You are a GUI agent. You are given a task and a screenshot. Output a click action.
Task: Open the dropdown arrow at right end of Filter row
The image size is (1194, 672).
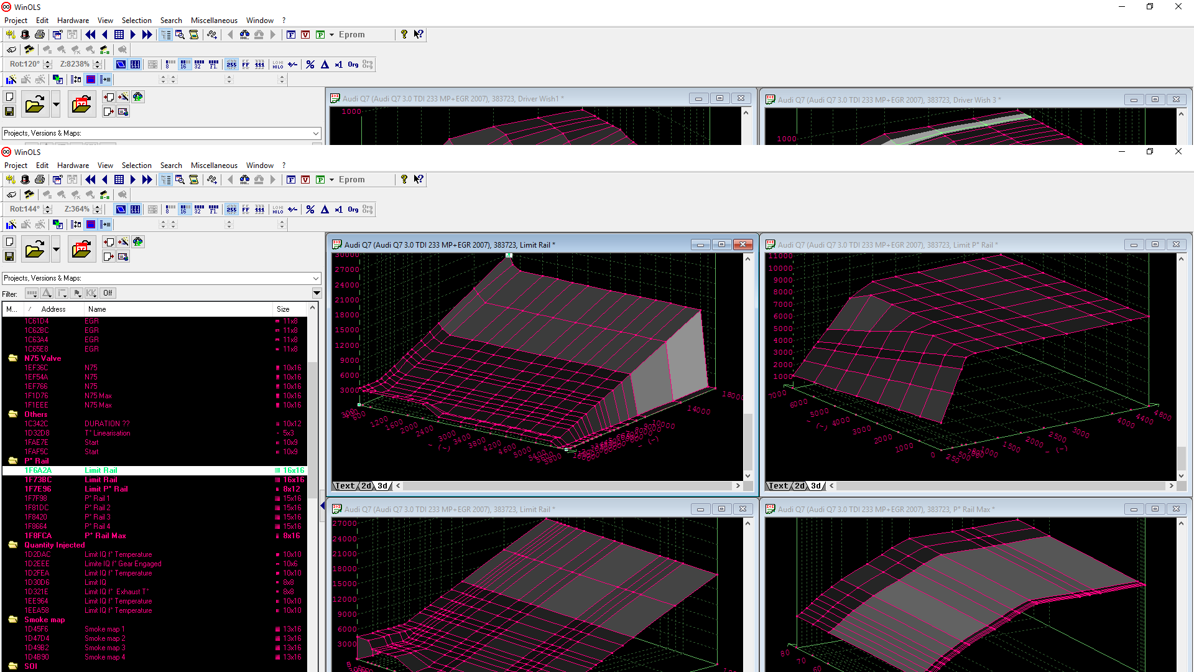(x=317, y=293)
